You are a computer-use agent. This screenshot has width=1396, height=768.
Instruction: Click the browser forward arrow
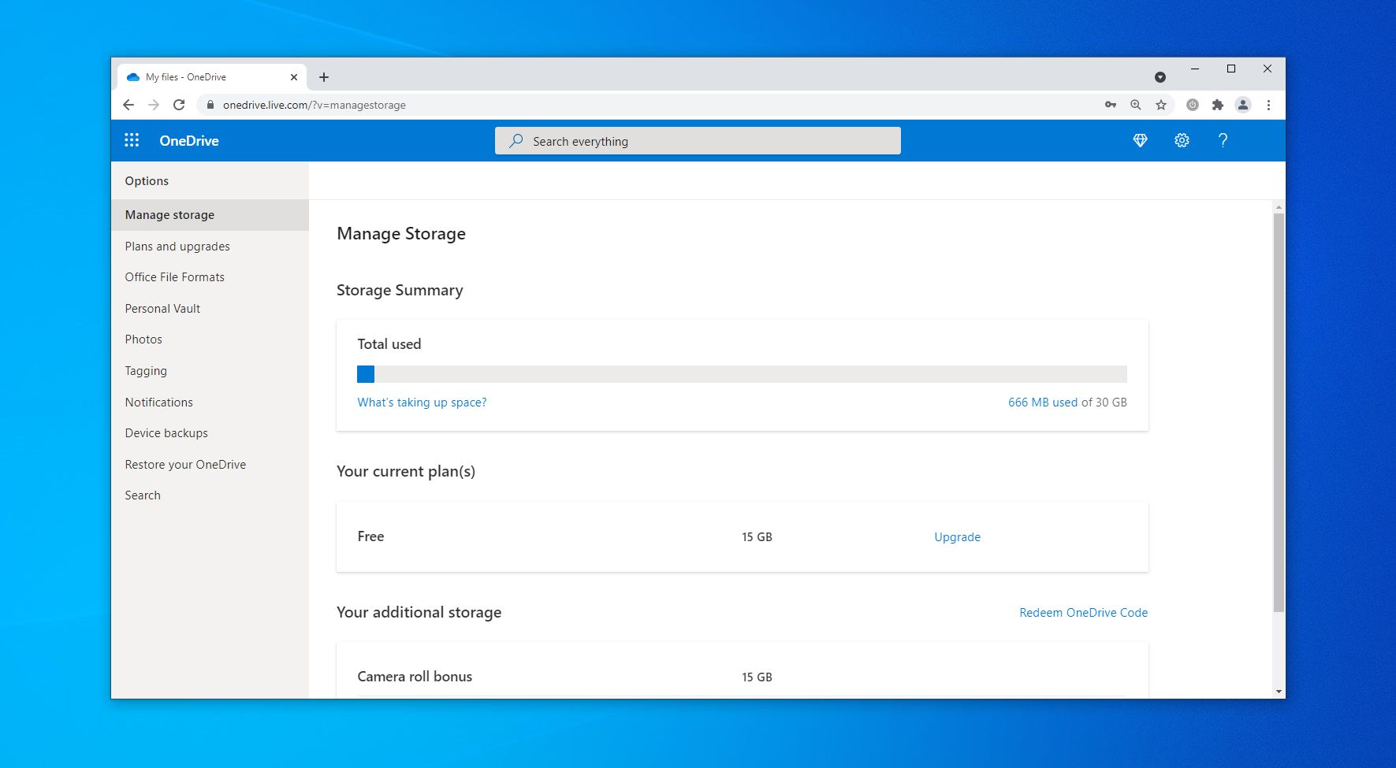pyautogui.click(x=154, y=105)
